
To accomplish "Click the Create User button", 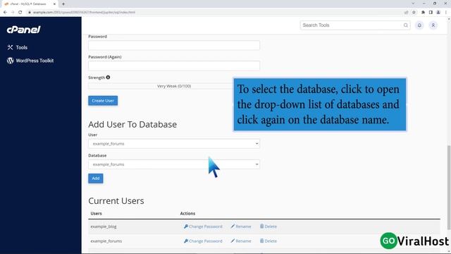I will pos(103,100).
